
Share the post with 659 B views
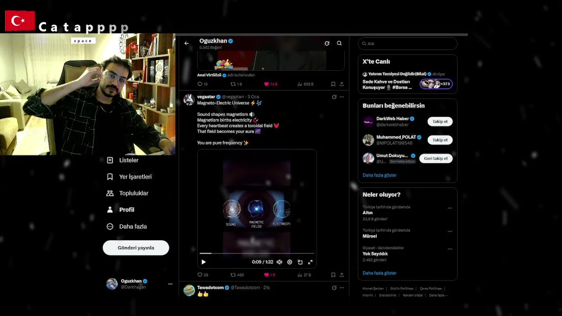pos(342,84)
